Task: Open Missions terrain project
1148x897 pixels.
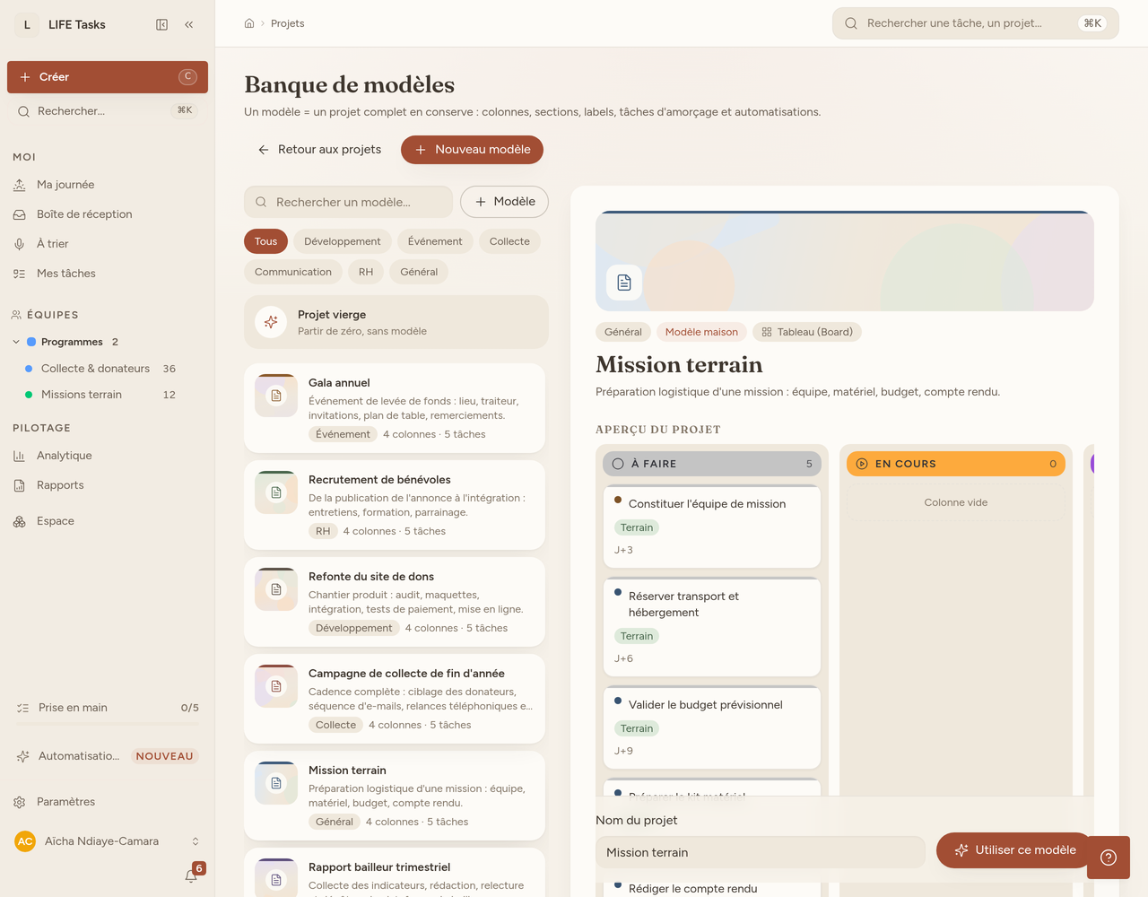Action: click(108, 395)
